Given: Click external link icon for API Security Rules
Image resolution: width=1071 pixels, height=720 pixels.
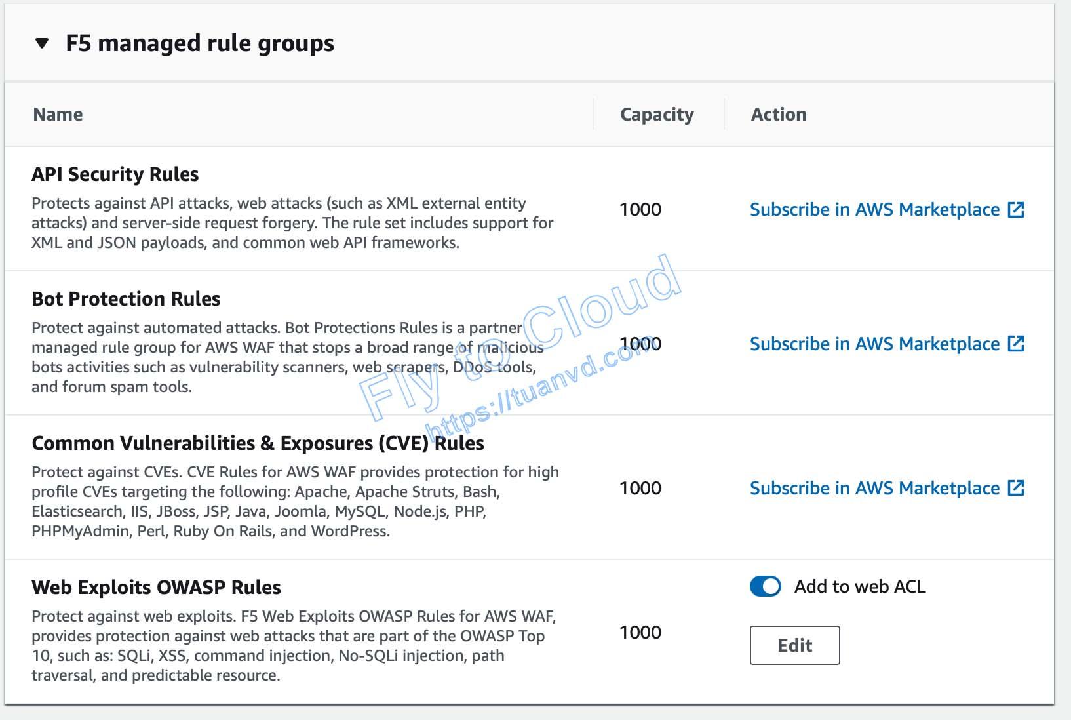Looking at the screenshot, I should pyautogui.click(x=1016, y=210).
